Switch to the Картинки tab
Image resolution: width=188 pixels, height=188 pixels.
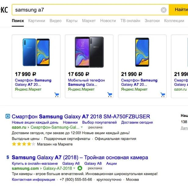37,21
